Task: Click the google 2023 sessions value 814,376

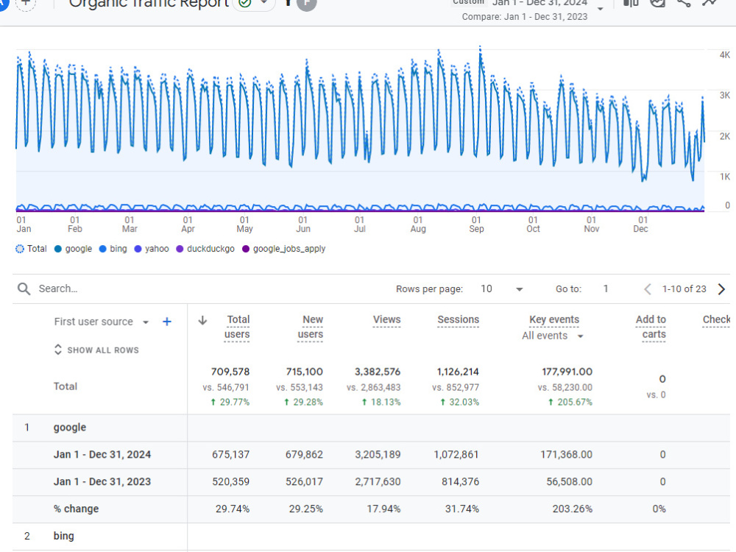Action: click(460, 481)
